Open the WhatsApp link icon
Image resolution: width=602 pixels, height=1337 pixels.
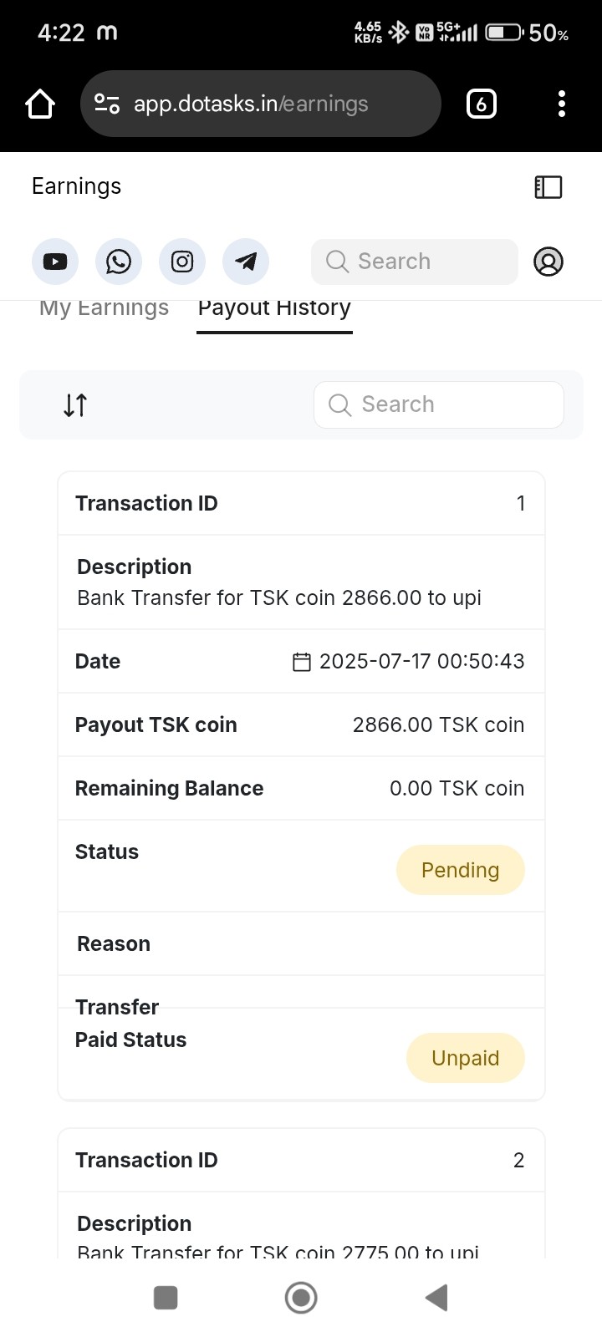point(119,262)
